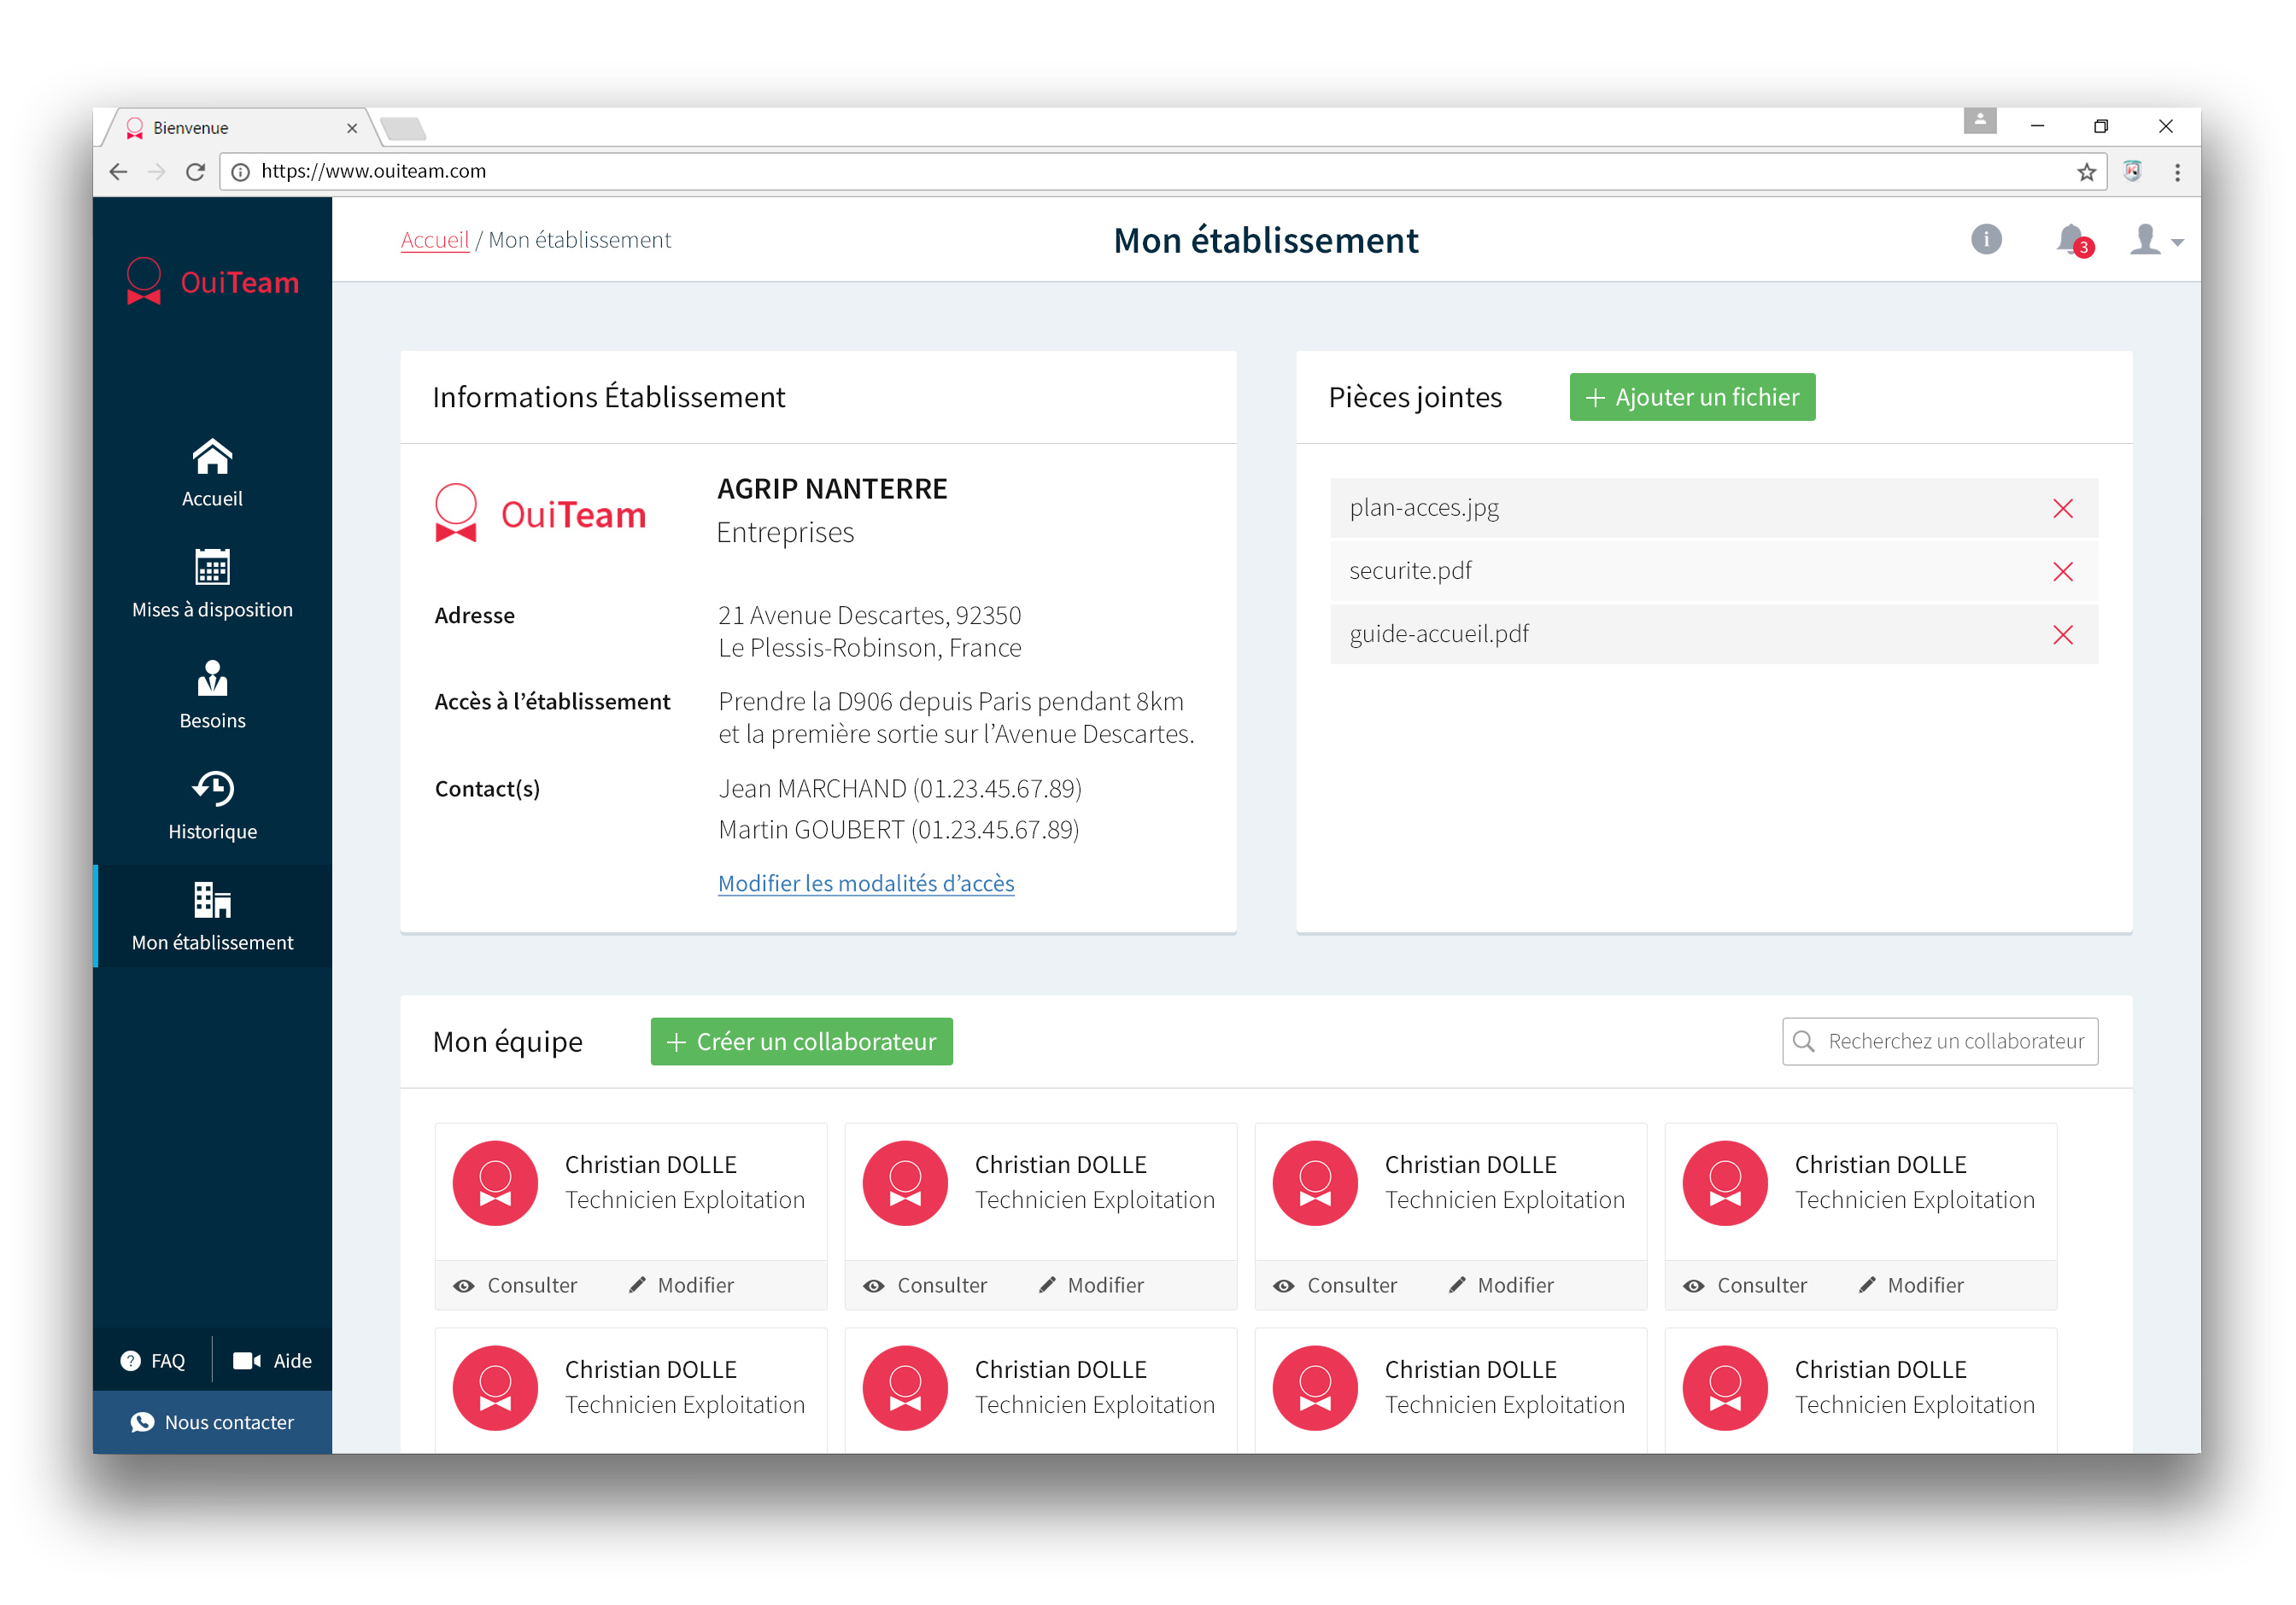Click the browser forward arrow

pyautogui.click(x=157, y=172)
